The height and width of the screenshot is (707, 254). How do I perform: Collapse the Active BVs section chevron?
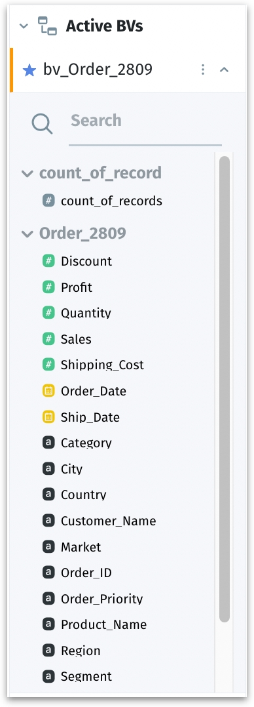[x=24, y=26]
